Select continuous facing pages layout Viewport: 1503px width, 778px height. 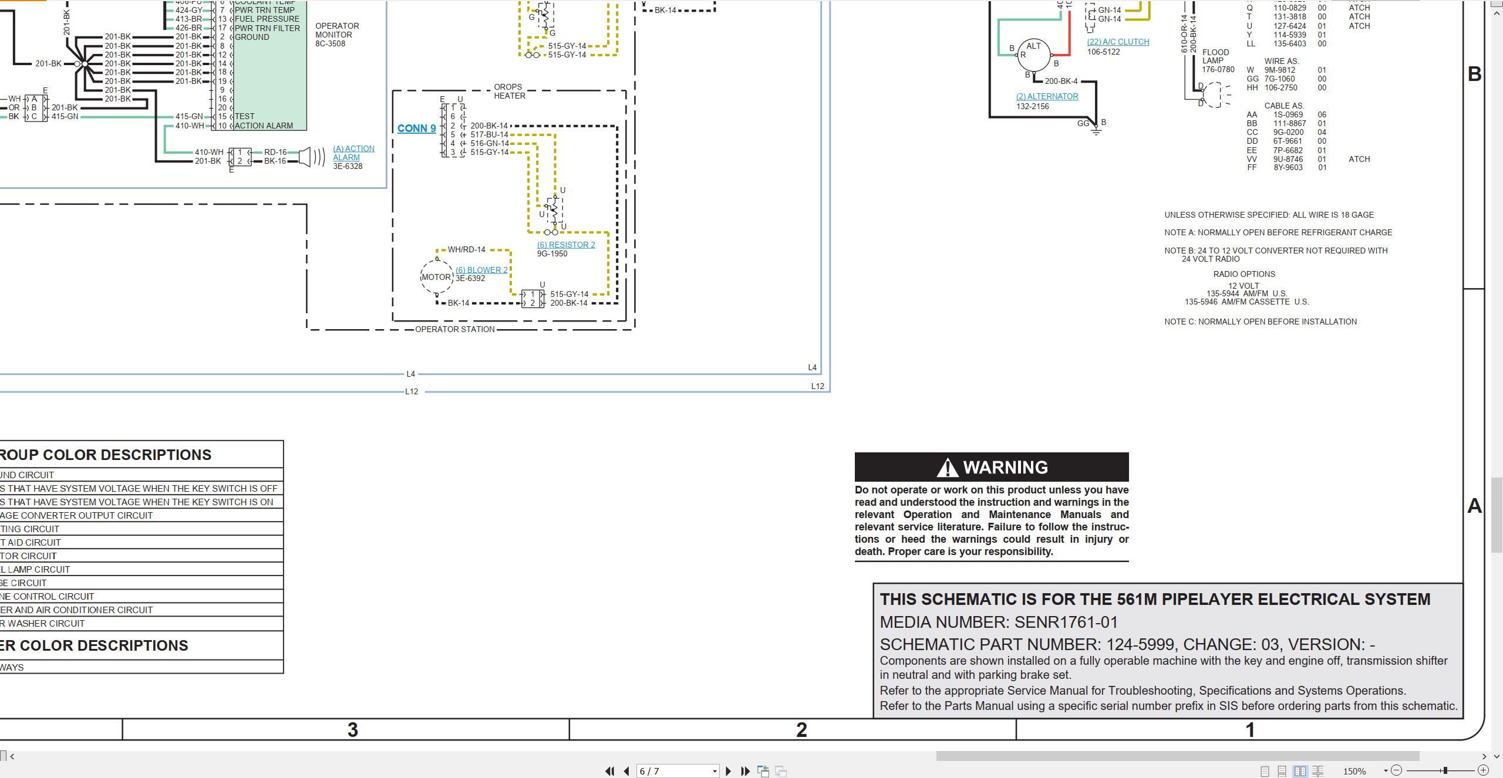tap(1318, 771)
